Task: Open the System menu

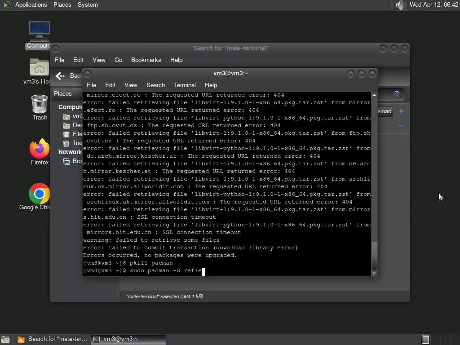Action: click(x=88, y=5)
